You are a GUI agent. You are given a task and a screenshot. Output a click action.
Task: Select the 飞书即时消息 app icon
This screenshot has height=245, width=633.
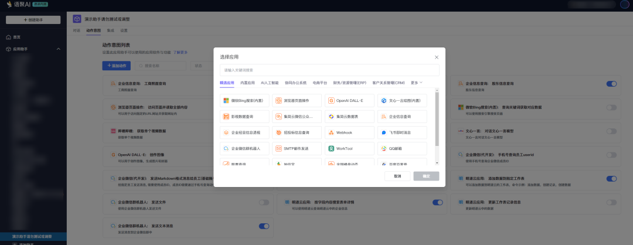click(x=384, y=132)
